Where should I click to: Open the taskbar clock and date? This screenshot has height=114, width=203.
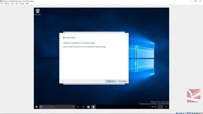[160, 107]
